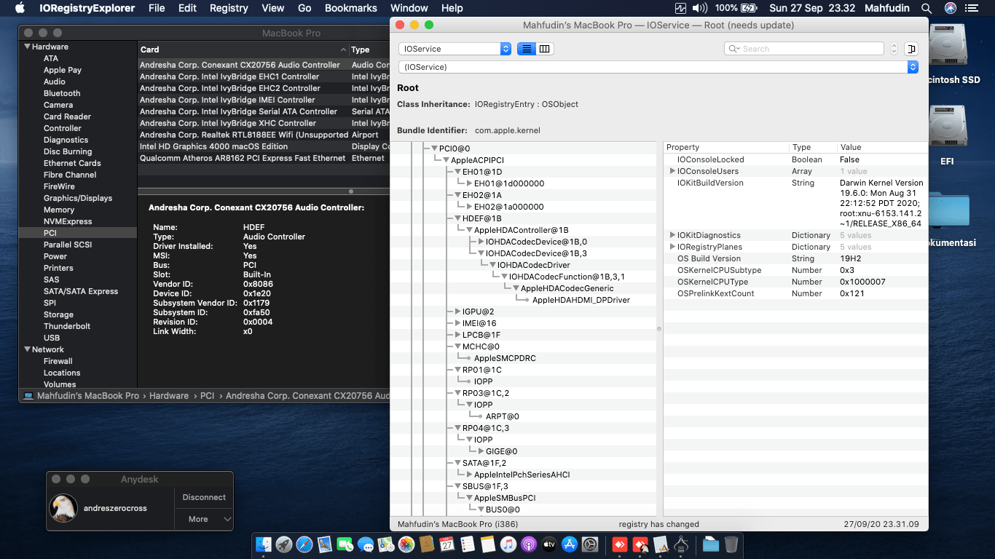Launch Launchpad from the Dock

[284, 544]
